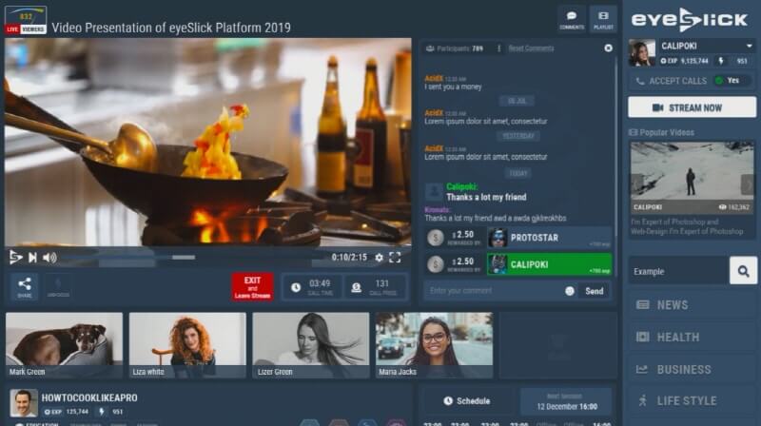Click the eyeSlick logo
The height and width of the screenshot is (426, 761).
point(689,20)
